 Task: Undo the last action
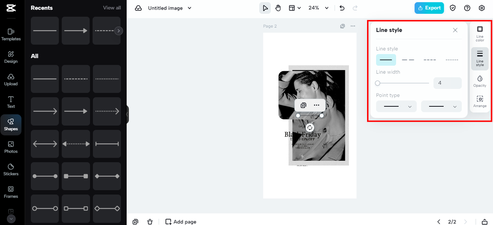pos(342,8)
